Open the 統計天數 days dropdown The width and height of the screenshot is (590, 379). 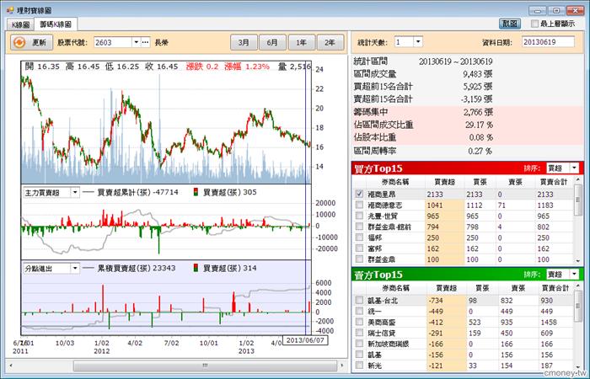pos(419,41)
